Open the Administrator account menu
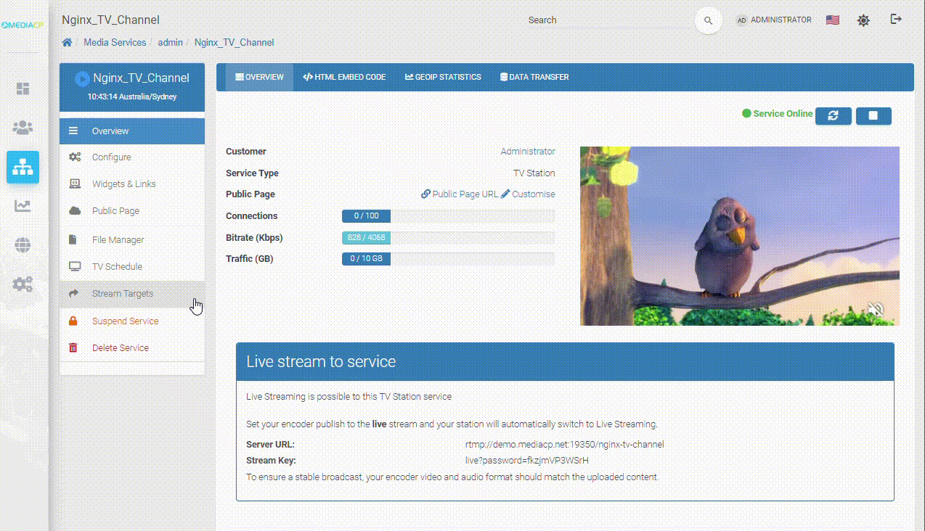Screen dimensions: 925x531 point(774,20)
